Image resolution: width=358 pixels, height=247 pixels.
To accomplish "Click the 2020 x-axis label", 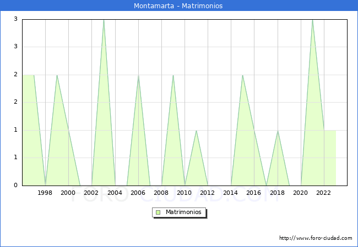I will point(301,193).
